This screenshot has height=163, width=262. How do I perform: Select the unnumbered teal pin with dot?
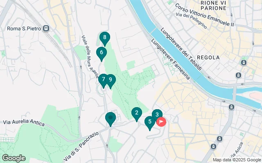point(111,118)
